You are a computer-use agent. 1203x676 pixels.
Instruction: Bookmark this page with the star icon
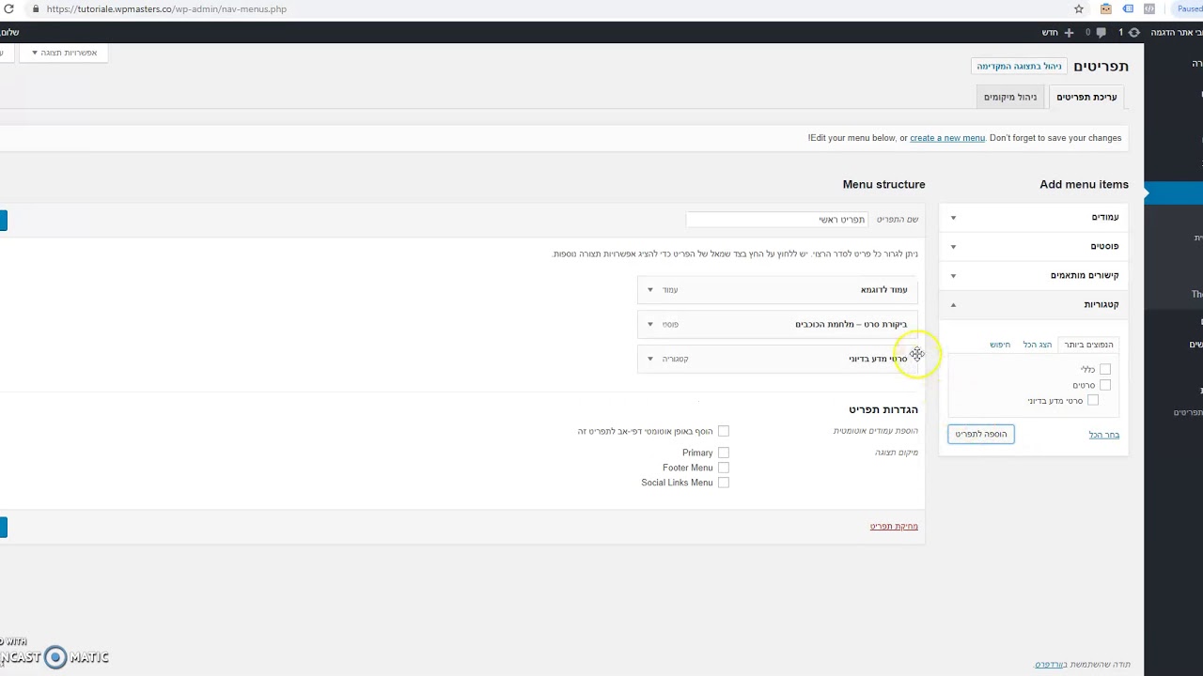click(x=1079, y=8)
